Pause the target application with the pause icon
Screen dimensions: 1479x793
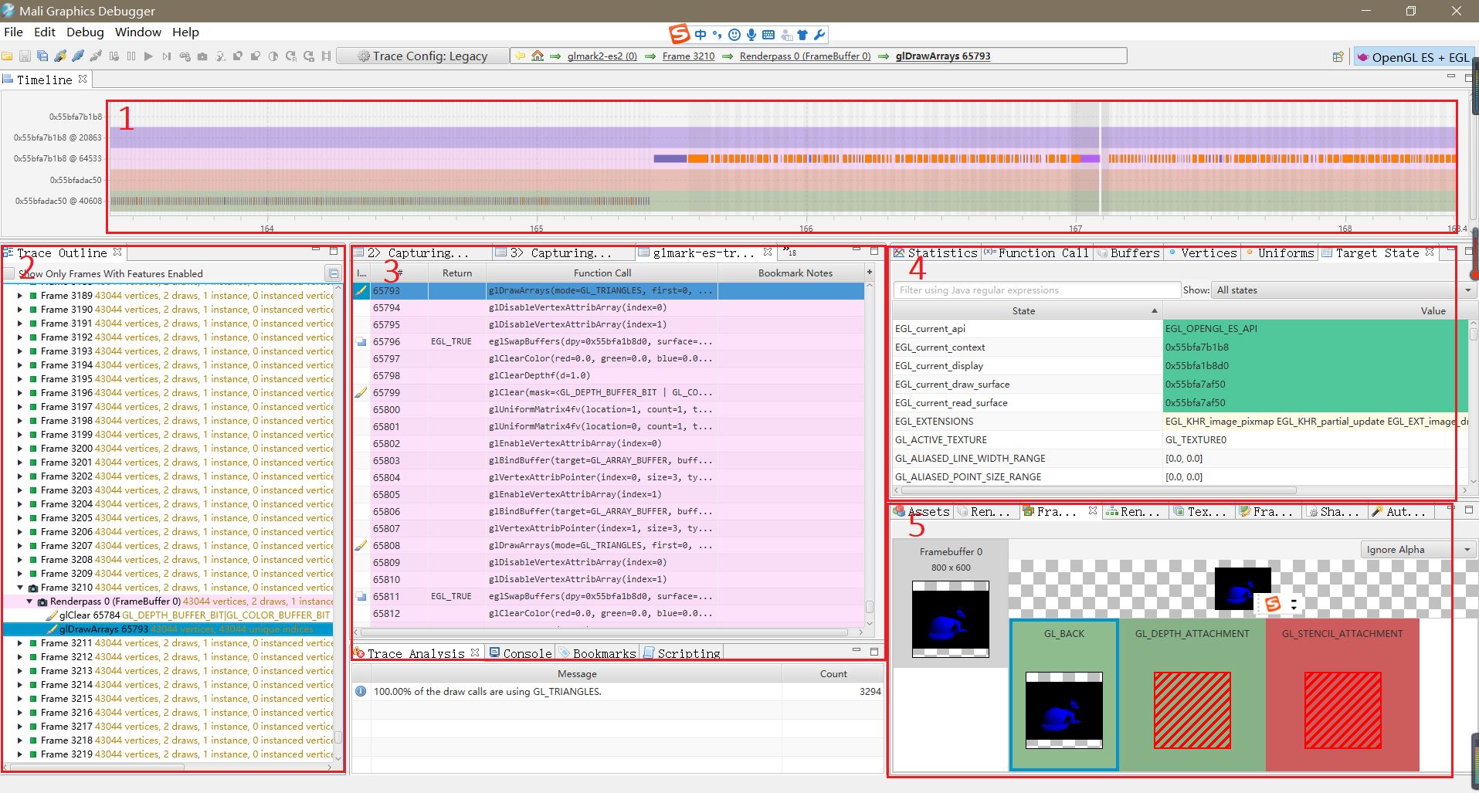[131, 56]
